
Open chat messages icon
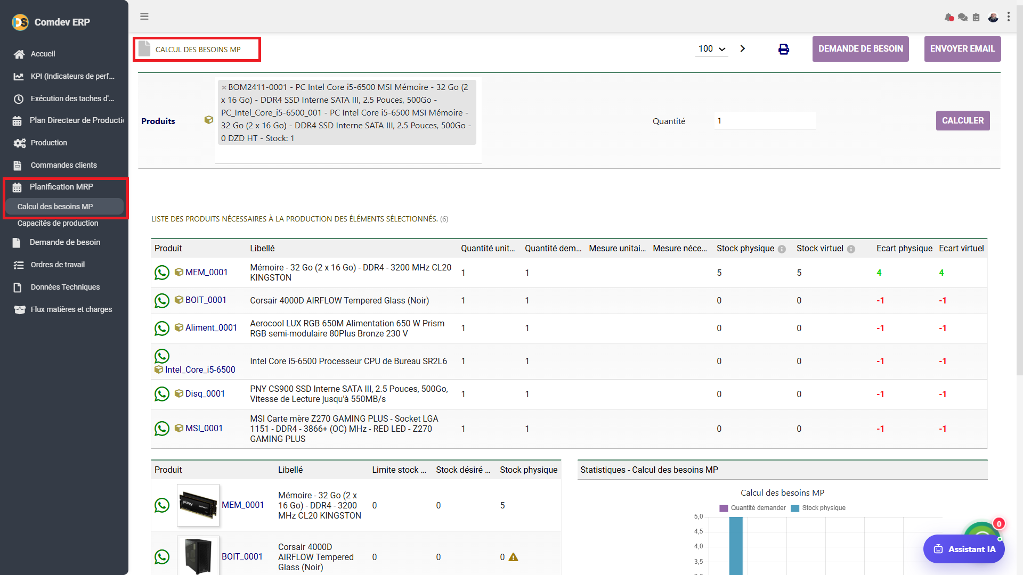[x=963, y=17]
